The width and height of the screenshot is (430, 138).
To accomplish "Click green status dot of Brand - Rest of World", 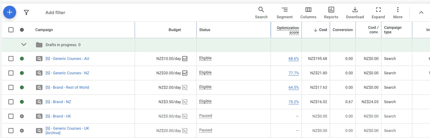I will coord(22,87).
